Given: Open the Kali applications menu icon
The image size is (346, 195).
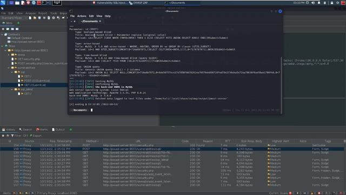Looking at the screenshot, I should point(3,3).
